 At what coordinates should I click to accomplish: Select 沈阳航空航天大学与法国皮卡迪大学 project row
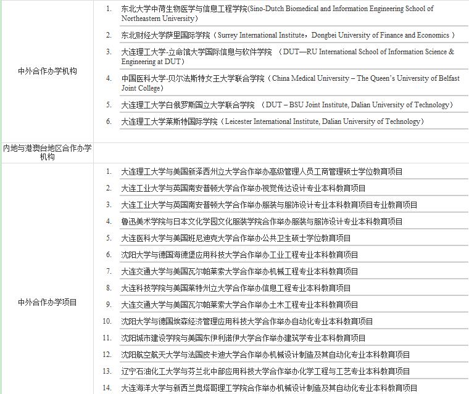[x=265, y=355]
